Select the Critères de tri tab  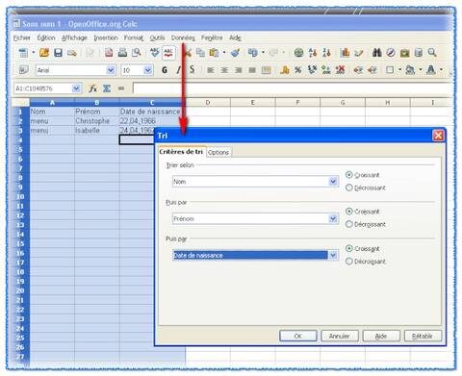(181, 152)
